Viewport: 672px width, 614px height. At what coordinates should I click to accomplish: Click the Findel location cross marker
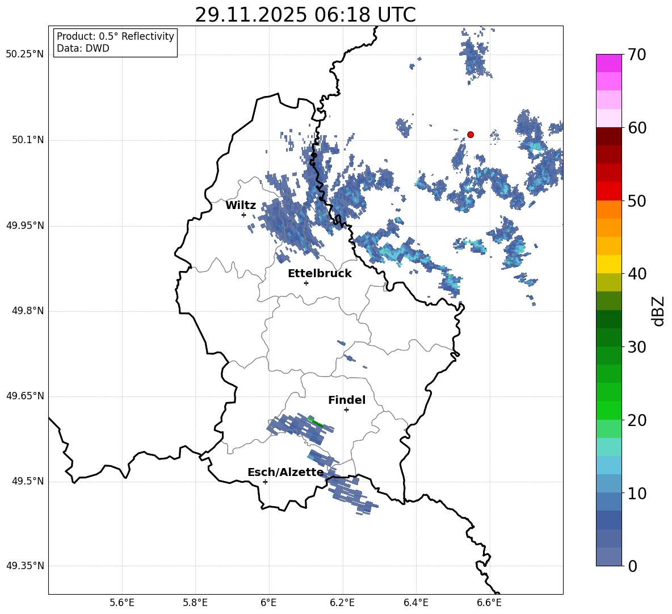pyautogui.click(x=346, y=410)
